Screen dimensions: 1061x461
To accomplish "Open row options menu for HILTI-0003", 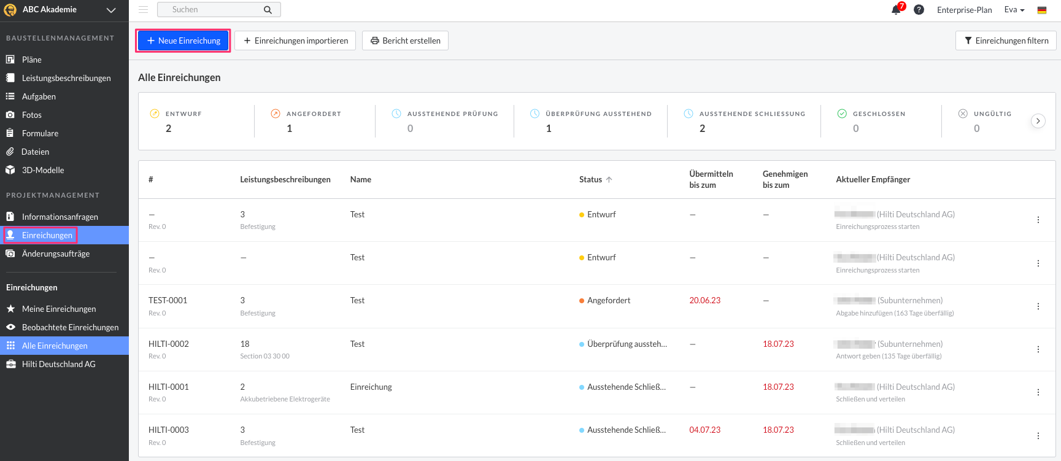I will tap(1038, 436).
